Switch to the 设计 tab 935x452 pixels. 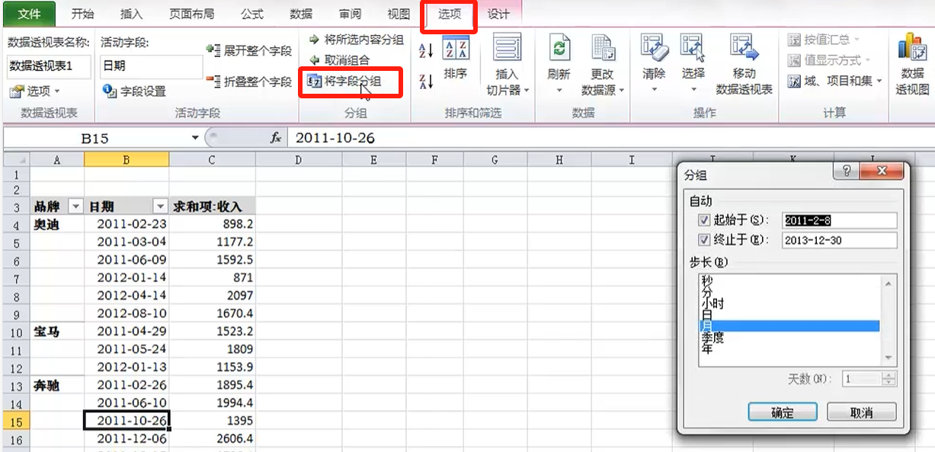pyautogui.click(x=499, y=14)
